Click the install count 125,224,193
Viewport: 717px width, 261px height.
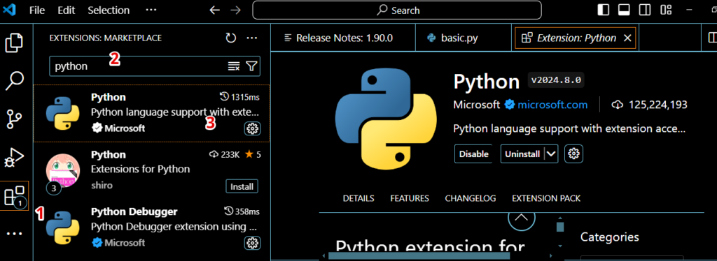tap(657, 105)
